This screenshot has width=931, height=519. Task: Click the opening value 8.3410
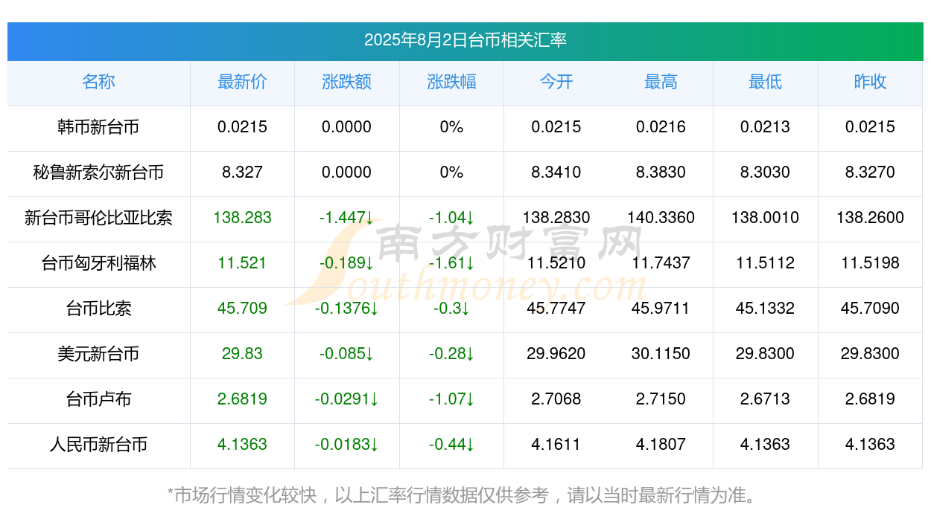pyautogui.click(x=556, y=173)
